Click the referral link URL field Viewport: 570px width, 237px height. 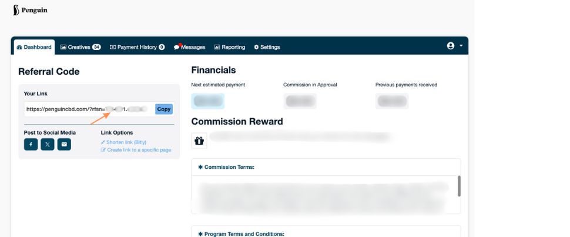click(x=88, y=109)
